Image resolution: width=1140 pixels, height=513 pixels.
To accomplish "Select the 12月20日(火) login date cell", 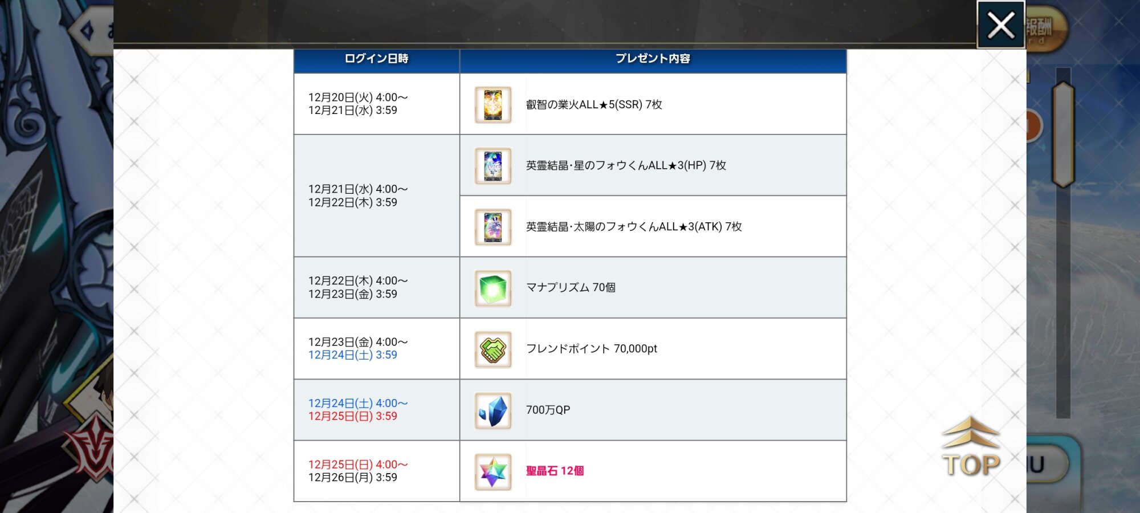I will coord(358,104).
